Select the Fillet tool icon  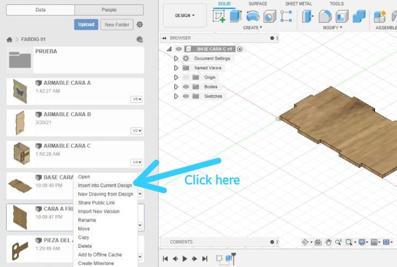(325, 16)
